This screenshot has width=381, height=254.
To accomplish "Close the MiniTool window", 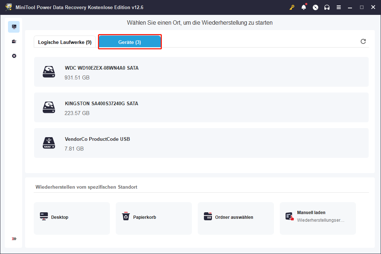I will [x=373, y=7].
